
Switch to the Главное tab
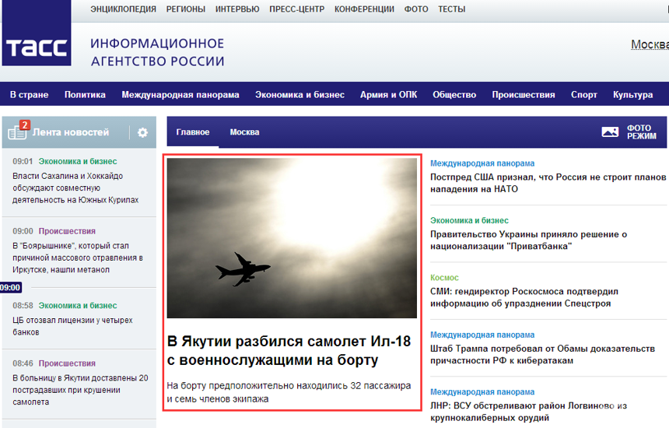tap(193, 132)
